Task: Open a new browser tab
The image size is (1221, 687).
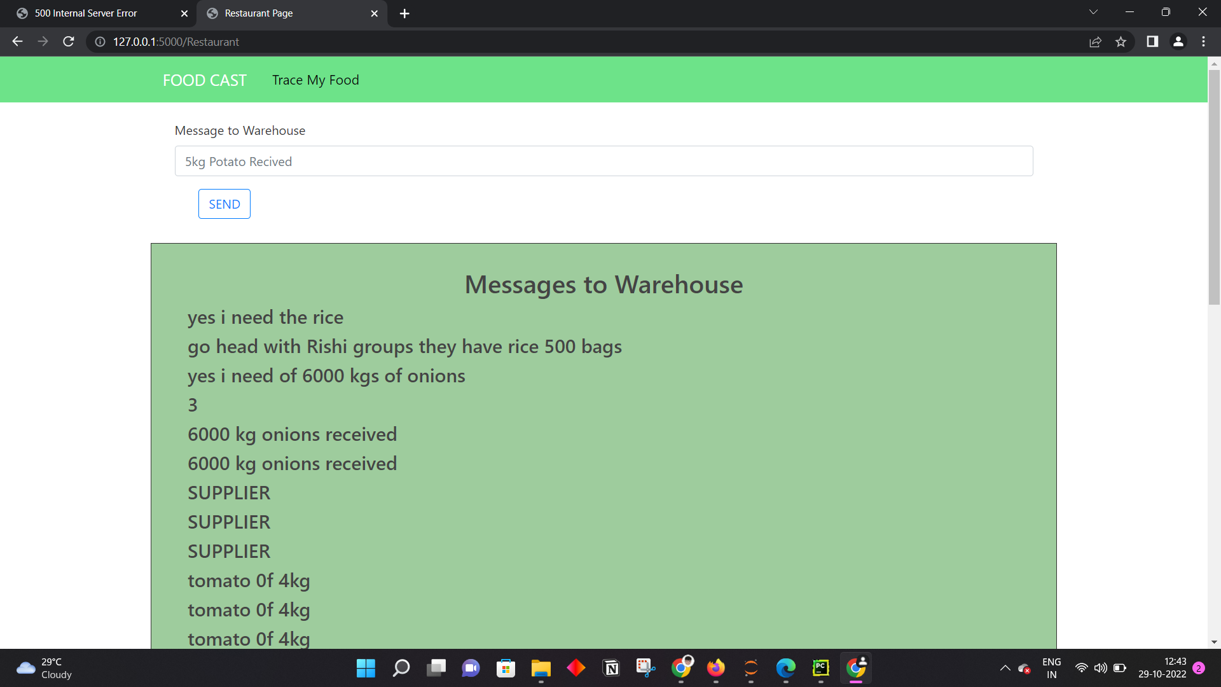Action: [404, 13]
